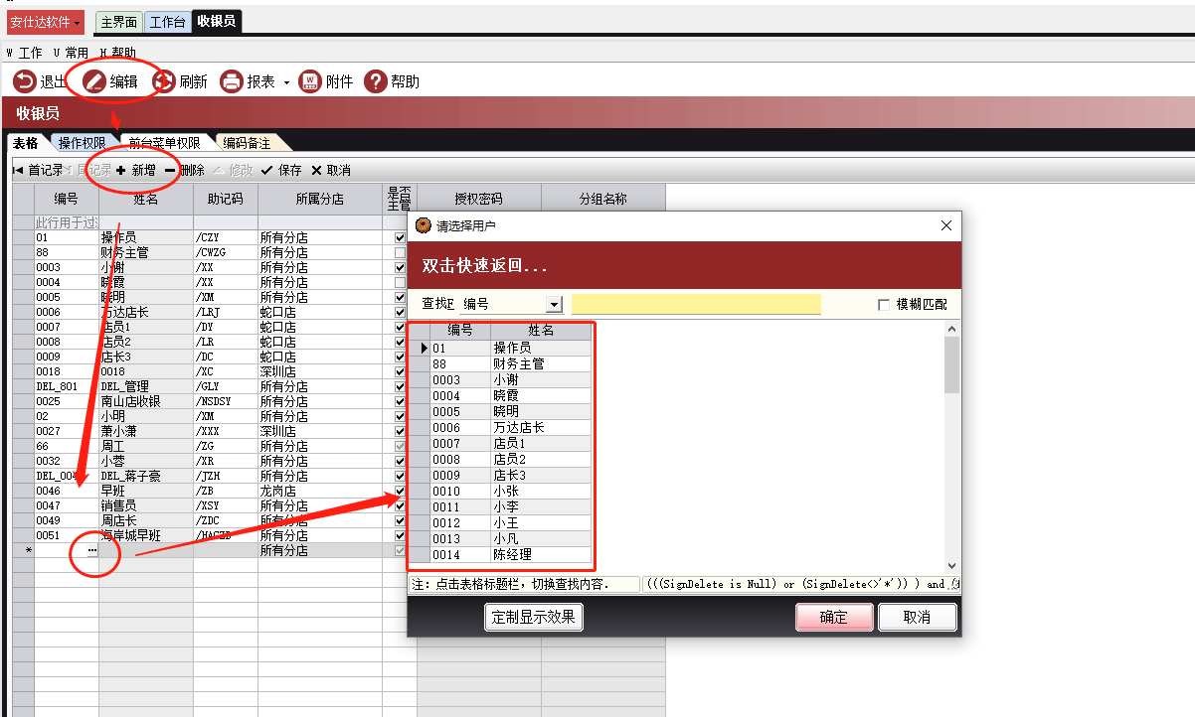Toggle 是否主管 checkbox for 万达店长 row
The width and height of the screenshot is (1195, 717).
(x=400, y=313)
